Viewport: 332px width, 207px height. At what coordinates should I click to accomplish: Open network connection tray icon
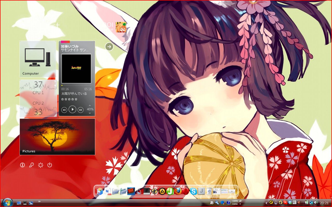pos(311,203)
